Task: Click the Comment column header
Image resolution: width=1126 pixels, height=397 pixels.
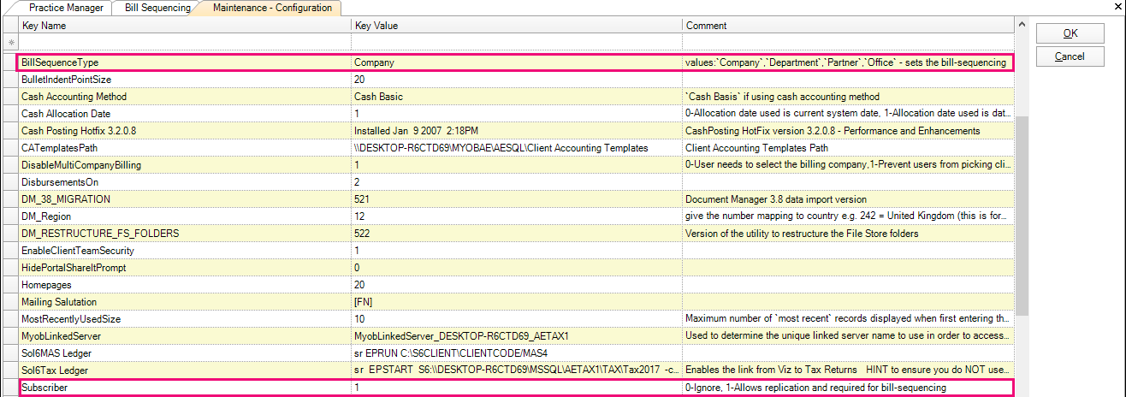Action: [847, 26]
